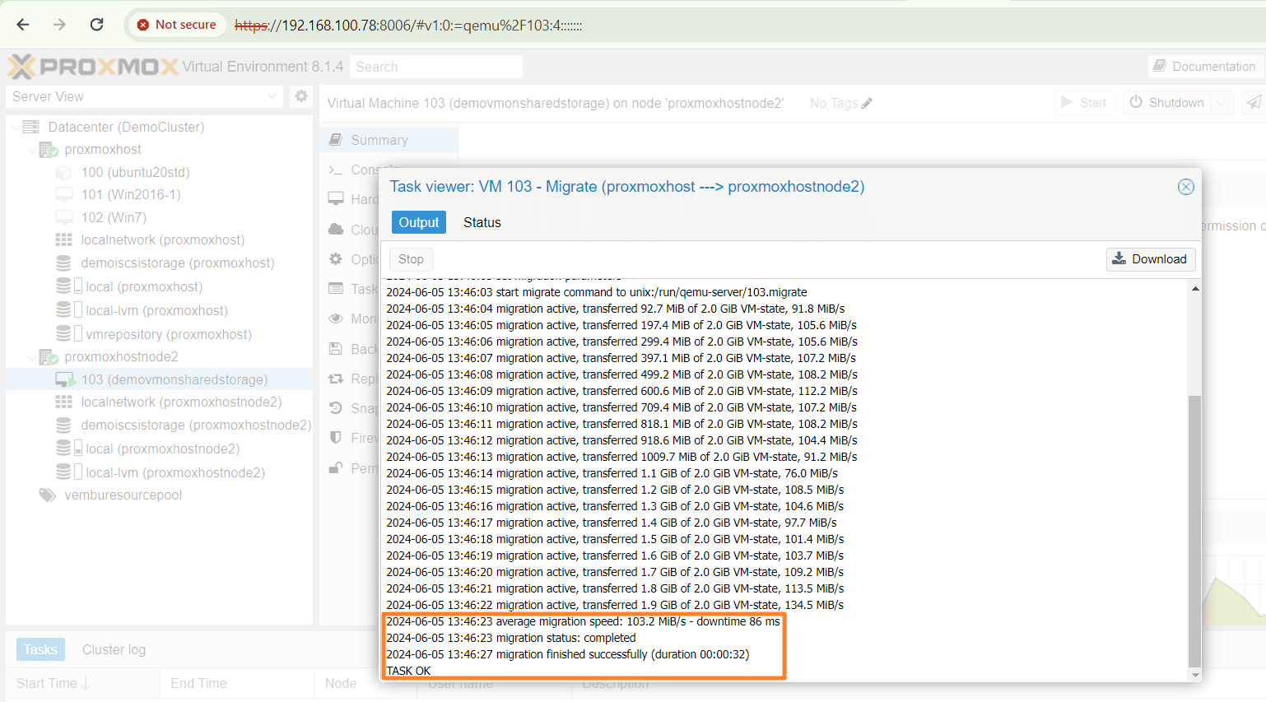Click the VM Shutdown button
This screenshot has height=702, width=1266.
pos(1167,102)
